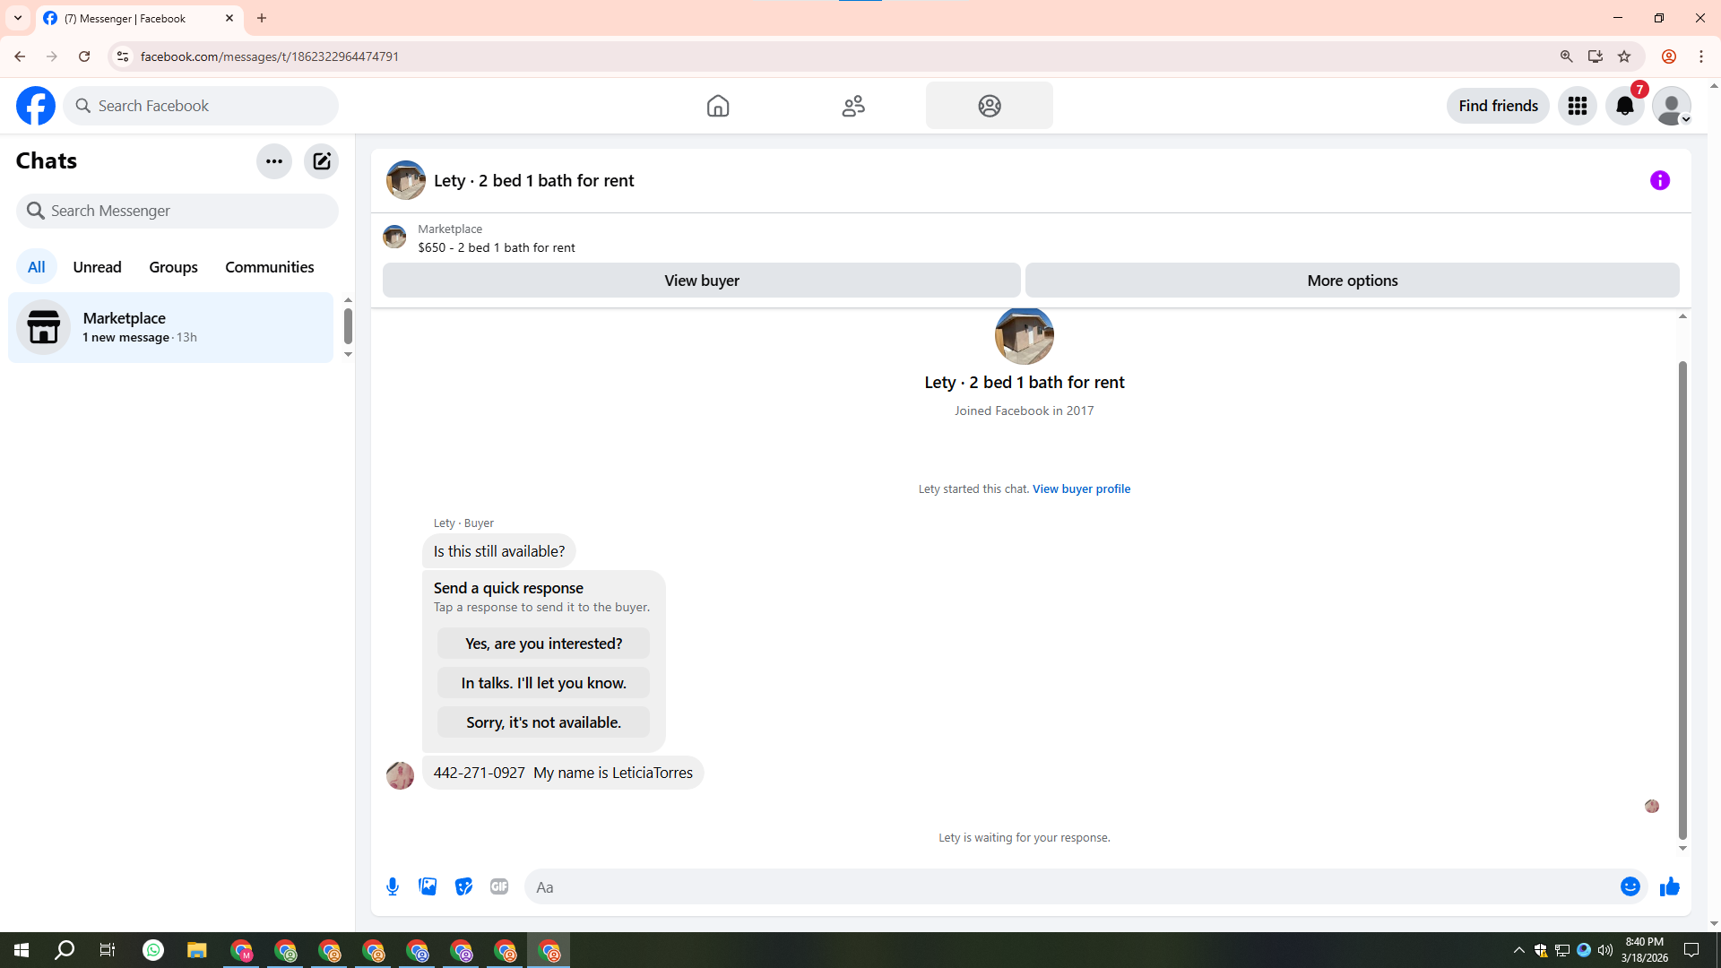Send "Yes, are you interested?" quick response
Viewport: 1721px width, 968px height.
(543, 644)
